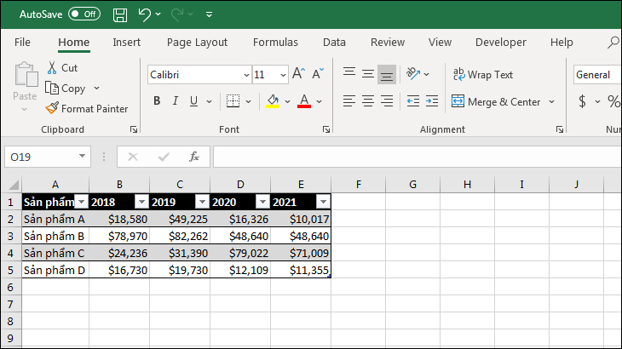622x349 pixels.
Task: Apply the yellow Fill Color swatch
Action: (x=273, y=101)
